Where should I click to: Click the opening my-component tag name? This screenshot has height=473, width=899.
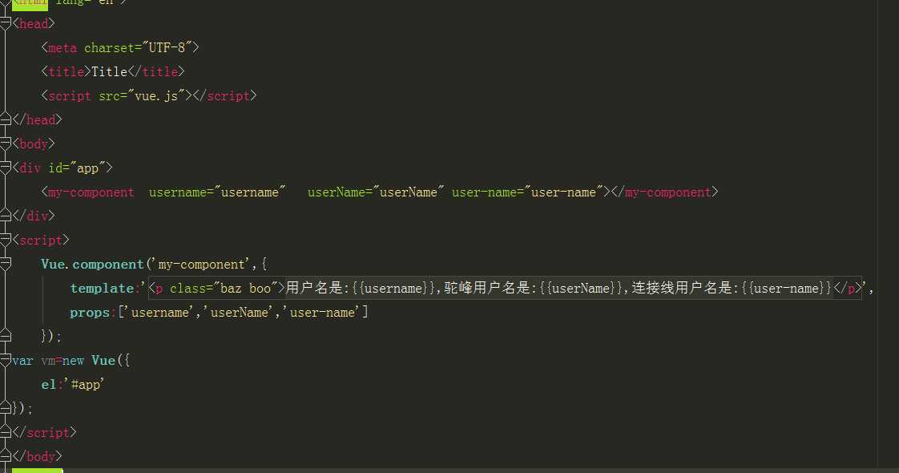point(91,192)
